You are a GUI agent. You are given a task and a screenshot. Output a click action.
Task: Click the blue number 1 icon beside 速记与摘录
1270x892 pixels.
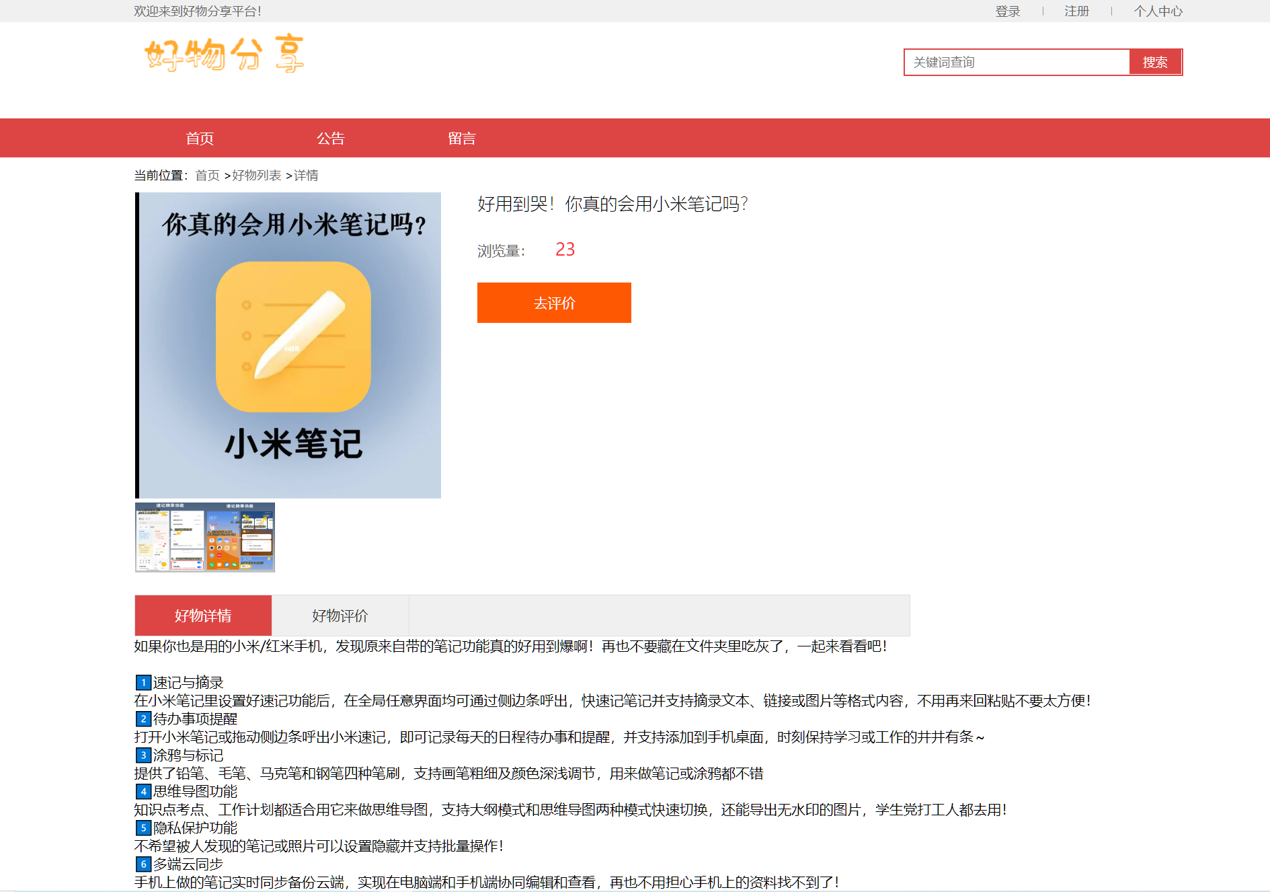click(143, 683)
